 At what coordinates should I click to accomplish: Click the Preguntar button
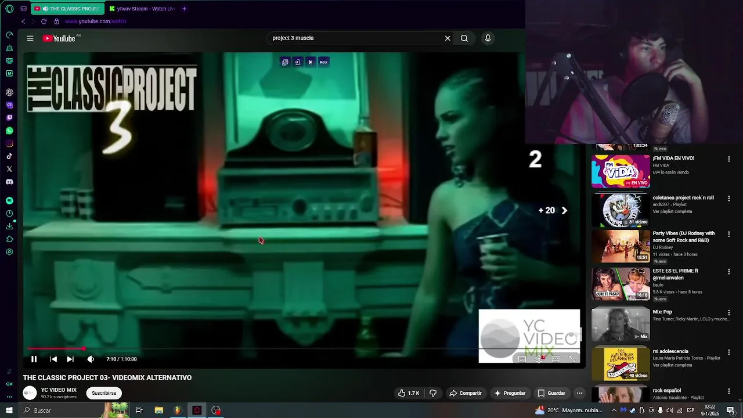[510, 393]
